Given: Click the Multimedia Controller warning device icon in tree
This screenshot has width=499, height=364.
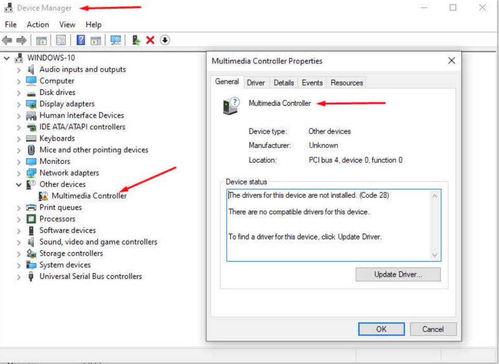Looking at the screenshot, I should click(x=43, y=196).
